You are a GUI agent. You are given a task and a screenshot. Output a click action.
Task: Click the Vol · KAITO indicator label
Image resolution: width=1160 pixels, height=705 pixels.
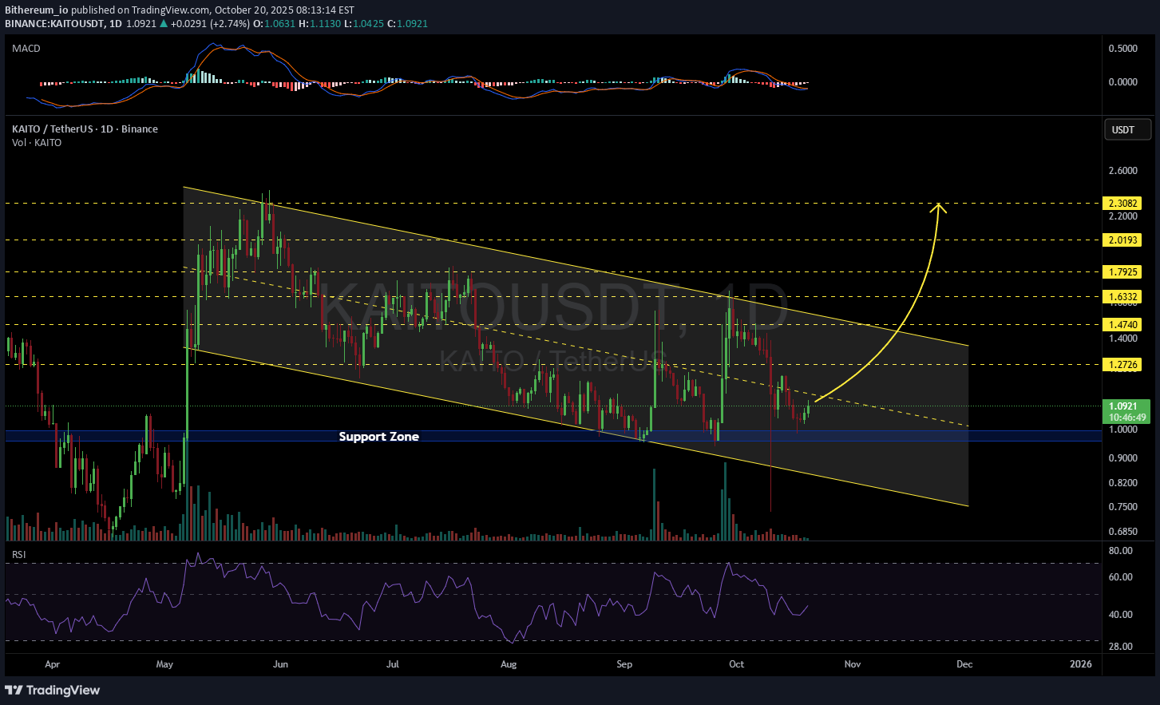click(37, 143)
